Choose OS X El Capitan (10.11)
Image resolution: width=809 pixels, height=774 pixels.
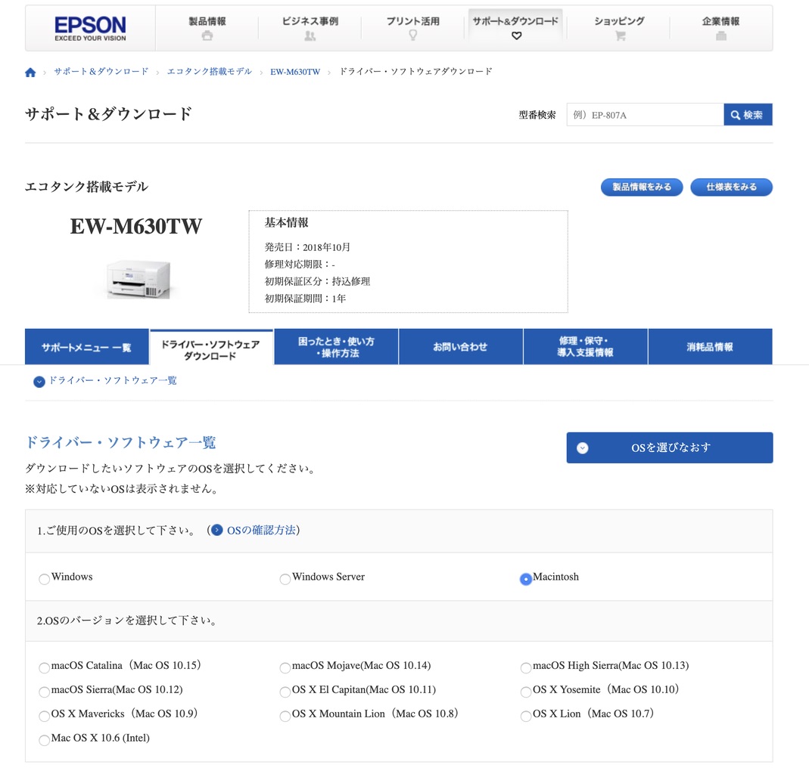click(285, 692)
